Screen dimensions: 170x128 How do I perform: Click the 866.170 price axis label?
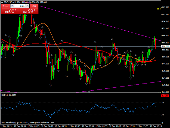[166, 35]
